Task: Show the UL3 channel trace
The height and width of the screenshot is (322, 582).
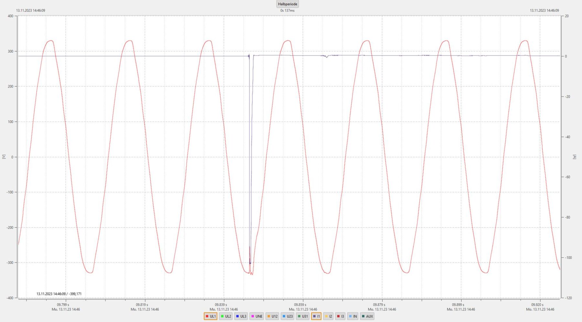Action: (241, 316)
